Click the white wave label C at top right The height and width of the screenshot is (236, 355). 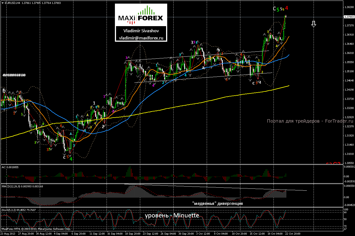274,9
